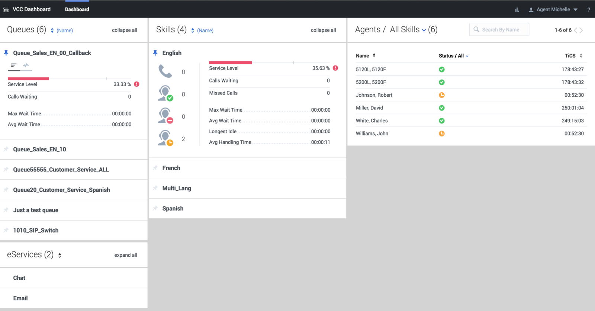The width and height of the screenshot is (595, 311).
Task: Click the green status icon for Miller, David
Action: tap(442, 108)
